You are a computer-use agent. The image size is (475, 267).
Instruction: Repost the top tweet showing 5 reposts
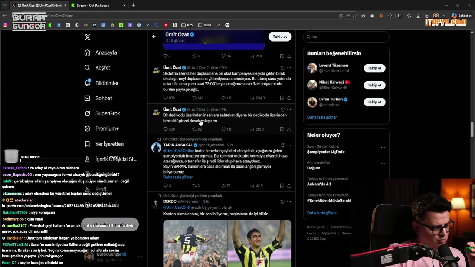tap(196, 56)
